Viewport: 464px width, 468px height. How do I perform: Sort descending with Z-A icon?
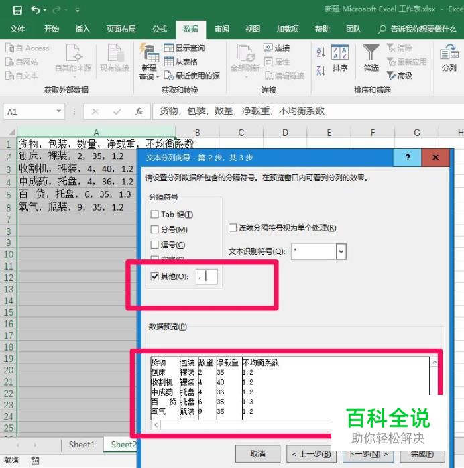(x=321, y=71)
